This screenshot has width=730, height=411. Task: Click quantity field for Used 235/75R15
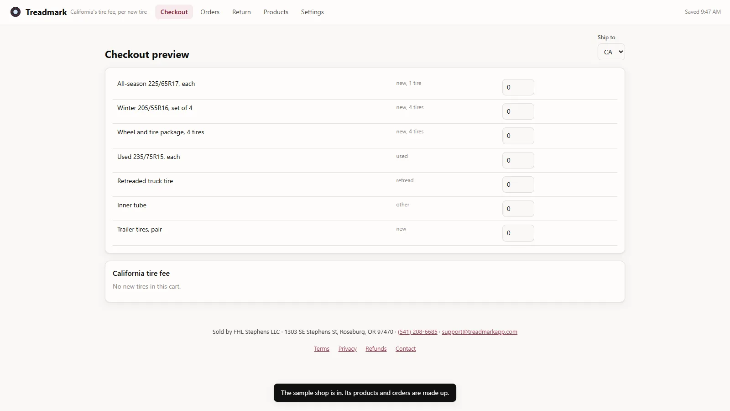pos(518,160)
